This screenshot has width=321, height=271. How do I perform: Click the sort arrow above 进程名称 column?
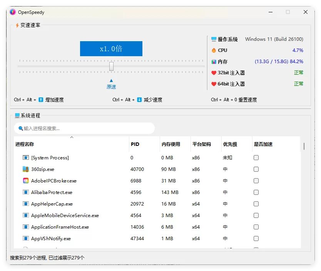72,137
